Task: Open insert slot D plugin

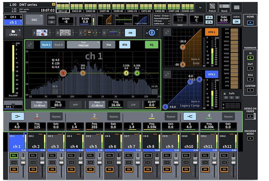Action: tap(112, 33)
